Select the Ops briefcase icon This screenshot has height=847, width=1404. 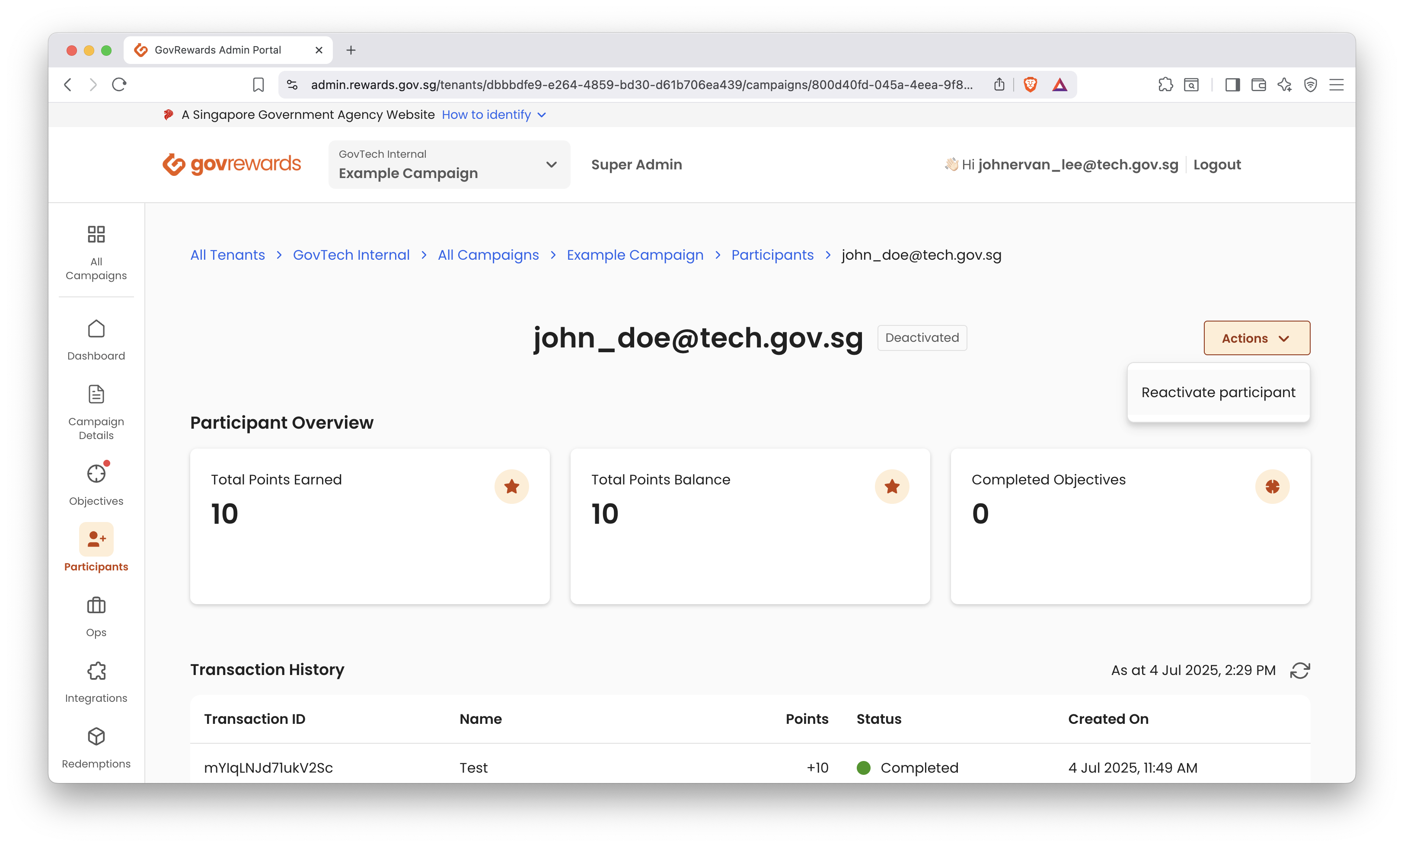coord(96,605)
